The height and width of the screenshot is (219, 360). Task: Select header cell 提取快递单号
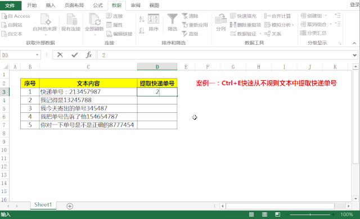[157, 83]
